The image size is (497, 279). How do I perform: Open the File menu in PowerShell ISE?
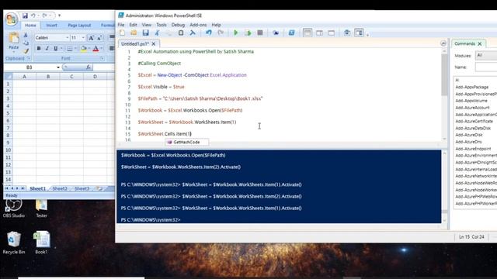[x=121, y=25]
